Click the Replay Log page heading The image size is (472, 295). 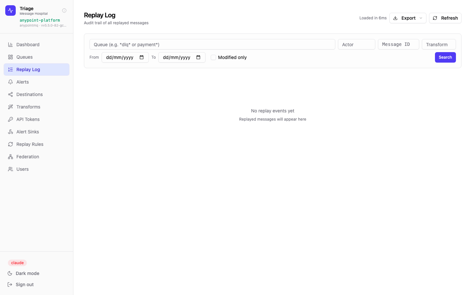pos(100,15)
